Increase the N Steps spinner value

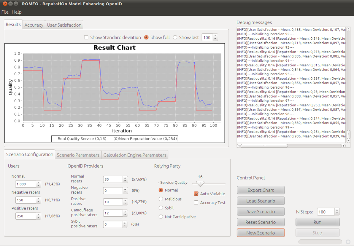(x=337, y=210)
